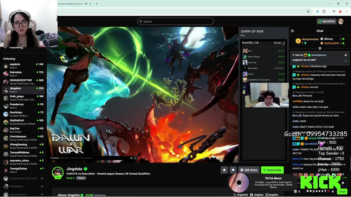Open sepdoto channel in the Following list
Image resolution: width=351 pixels, height=197 pixels.
pos(24,66)
